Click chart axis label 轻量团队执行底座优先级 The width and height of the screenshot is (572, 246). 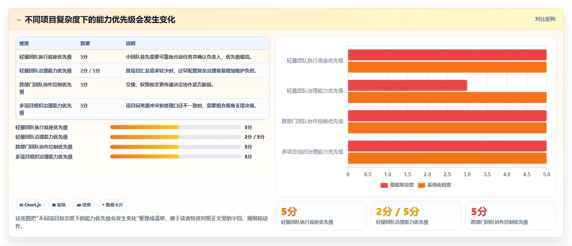(315, 61)
